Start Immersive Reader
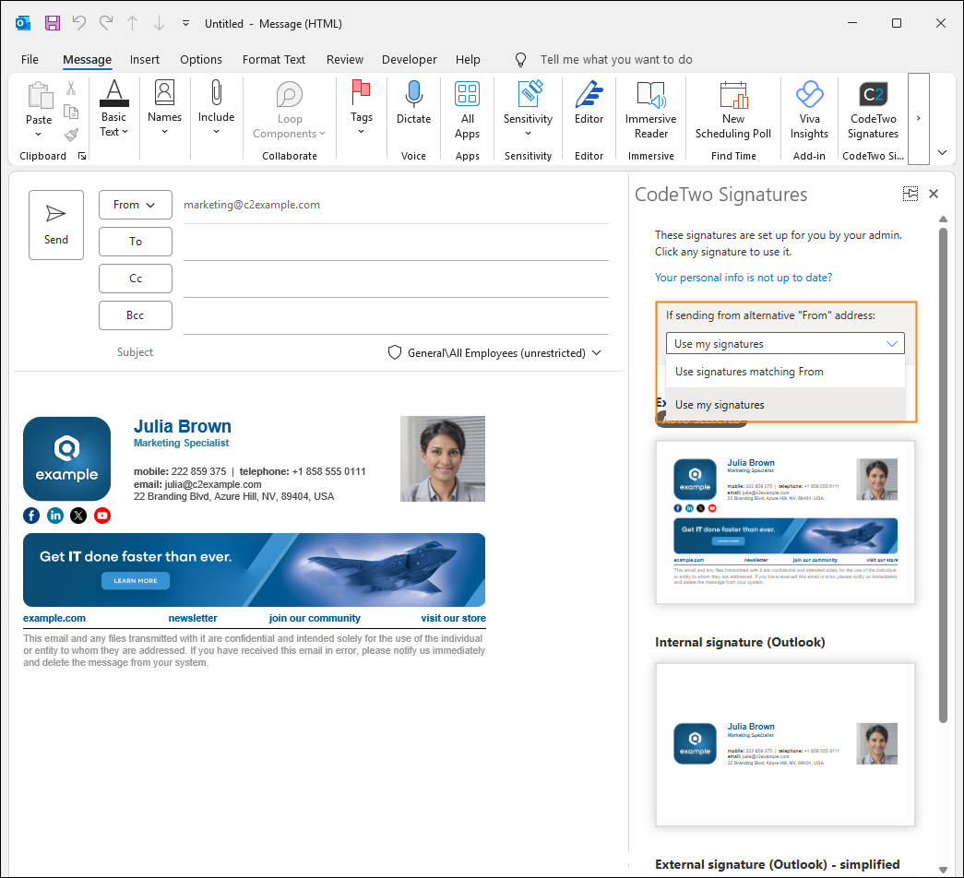This screenshot has height=878, width=964. click(x=651, y=111)
